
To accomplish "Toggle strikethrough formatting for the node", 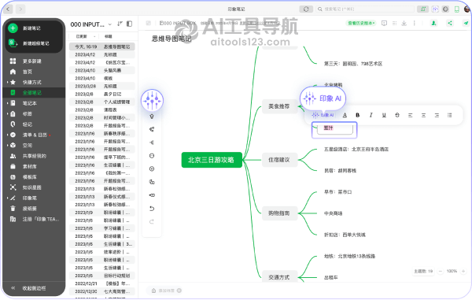I will (x=397, y=115).
